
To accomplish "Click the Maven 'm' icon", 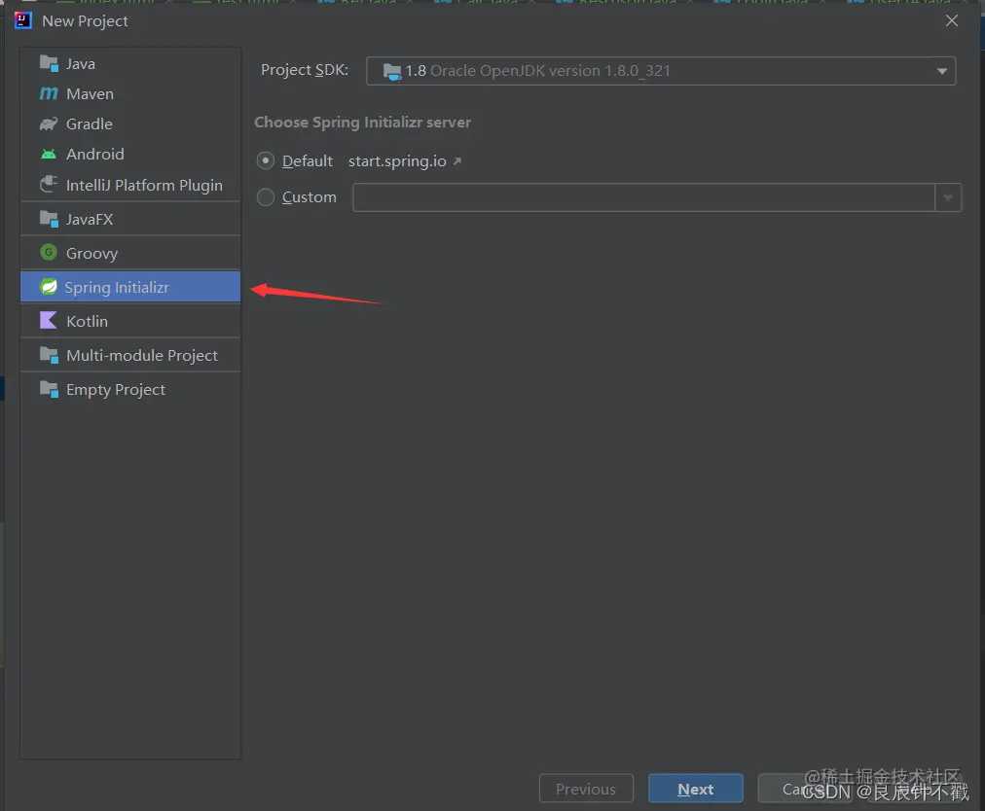I will coord(49,93).
